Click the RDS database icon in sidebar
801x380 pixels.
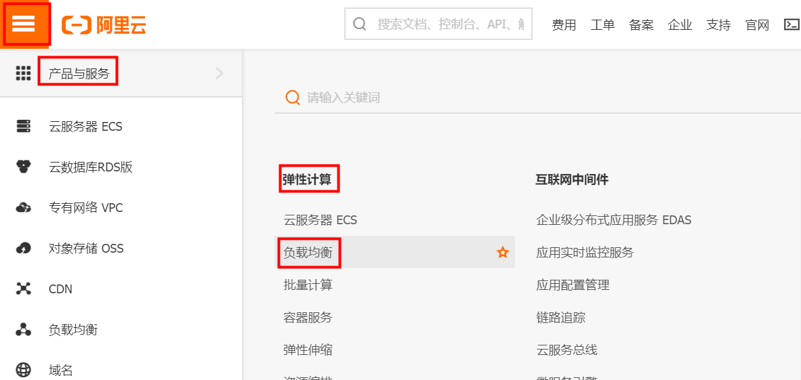coord(24,167)
